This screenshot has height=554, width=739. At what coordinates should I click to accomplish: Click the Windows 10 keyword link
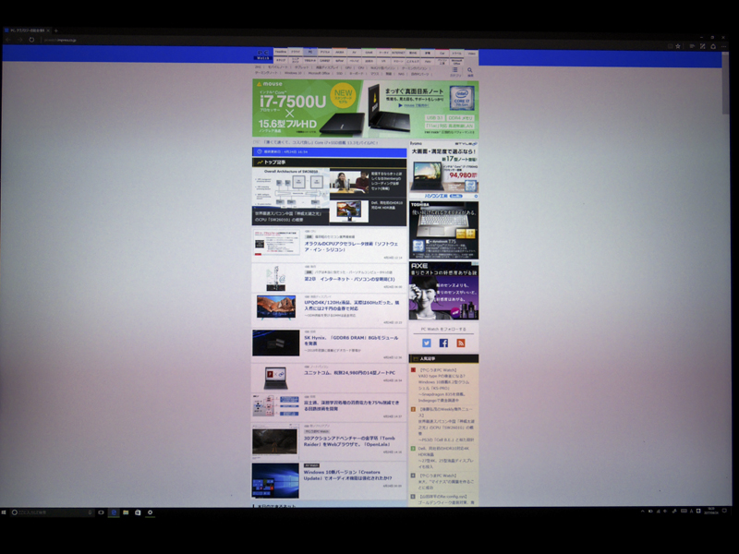[x=292, y=74]
